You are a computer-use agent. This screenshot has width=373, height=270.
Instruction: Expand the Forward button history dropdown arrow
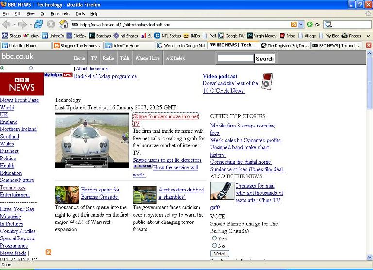point(31,24)
